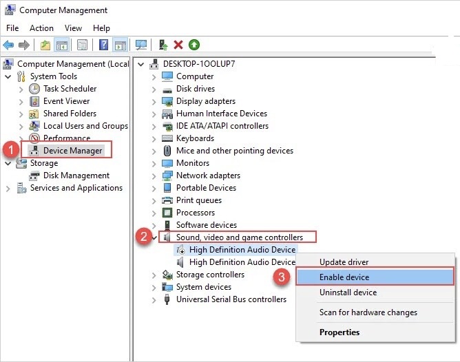Image resolution: width=460 pixels, height=362 pixels.
Task: Select Computer Management (Local) root node
Action: pos(73,64)
